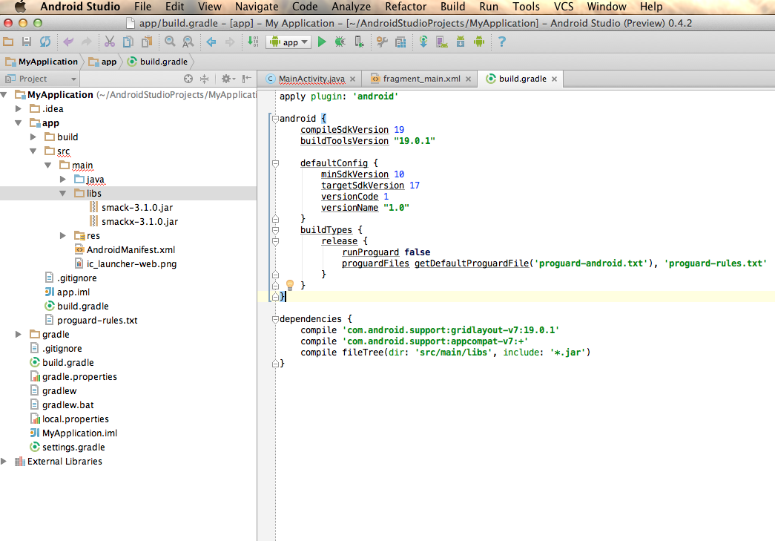
Task: Start debugging with the green bug icon
Action: 340,42
